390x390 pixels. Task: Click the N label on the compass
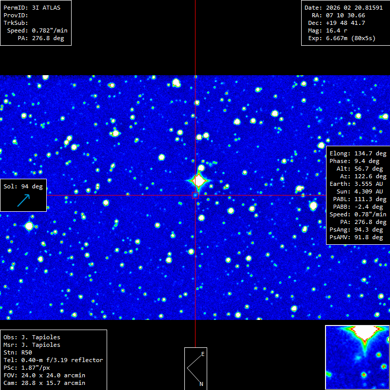pyautogui.click(x=202, y=384)
